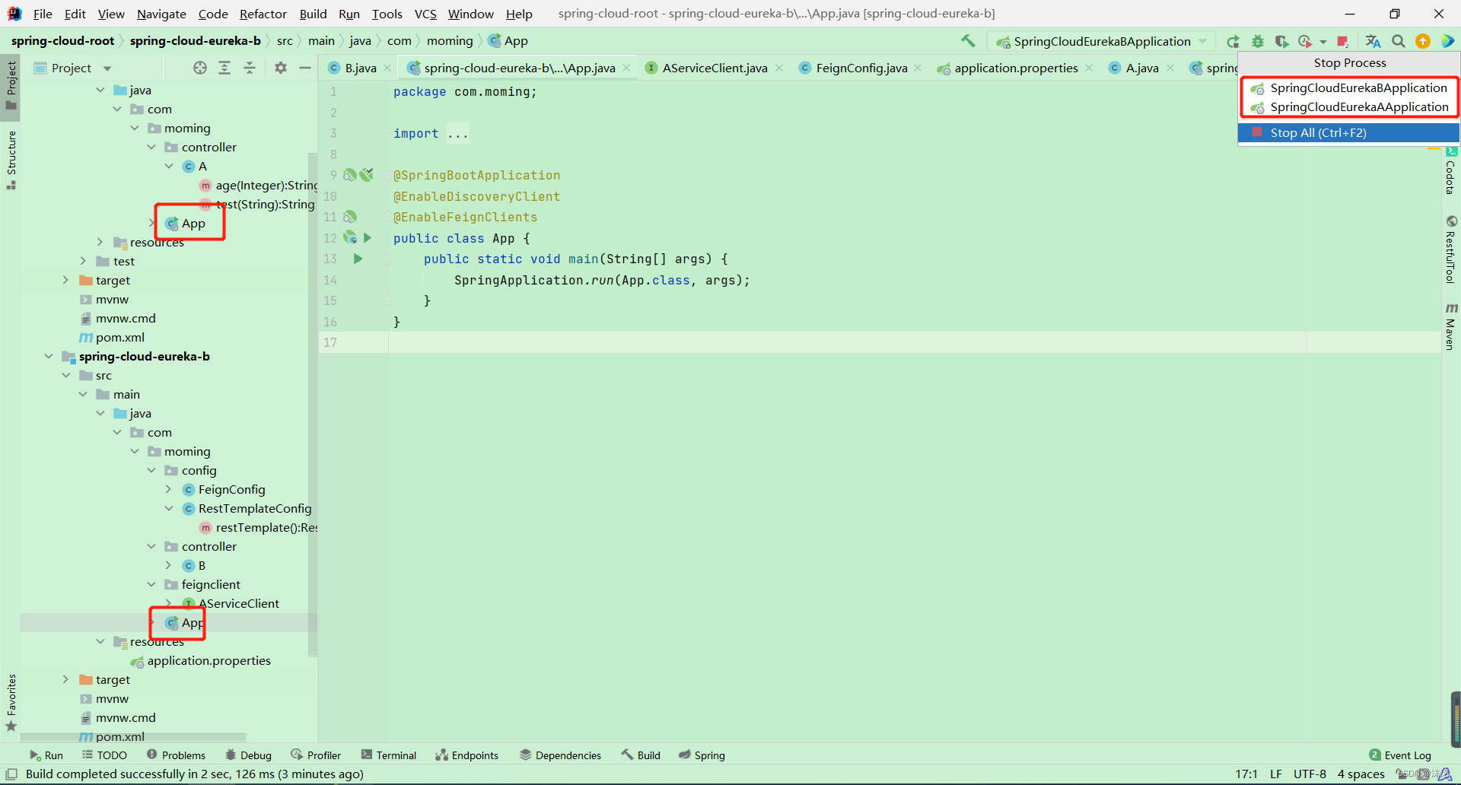Open SpringCloudEurekaBApplication run configuration dropdown

pyautogui.click(x=1102, y=41)
